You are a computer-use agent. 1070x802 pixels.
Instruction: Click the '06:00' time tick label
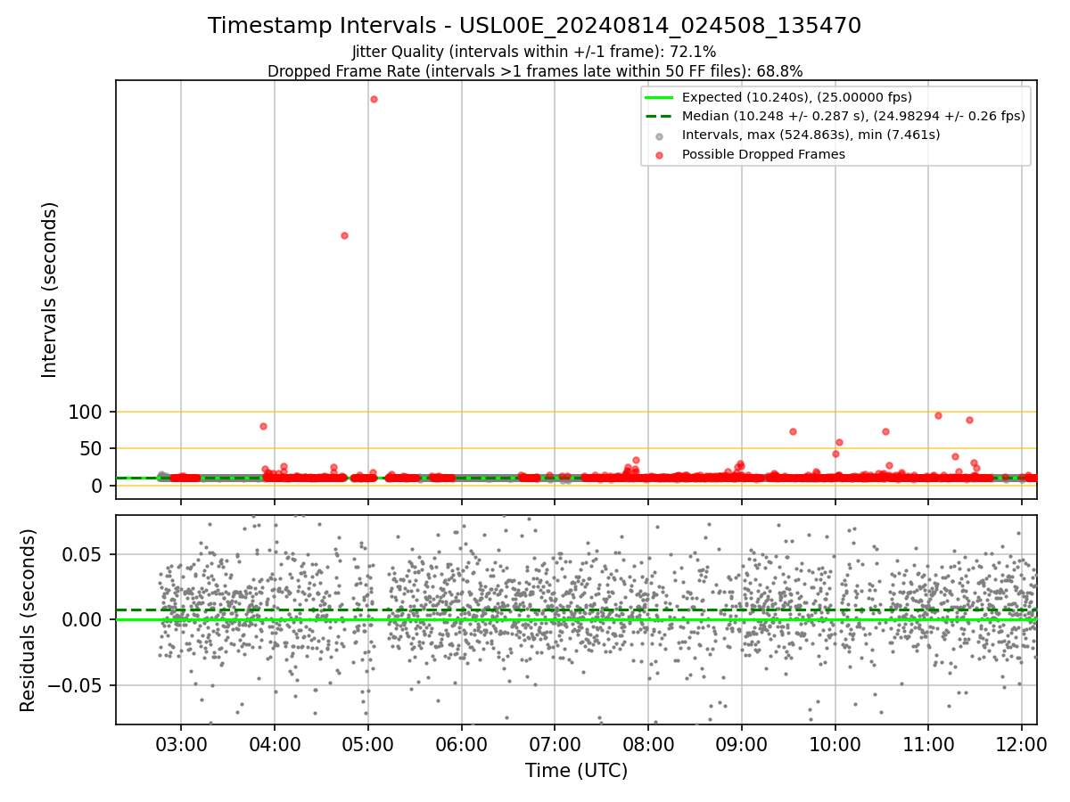[x=462, y=743]
